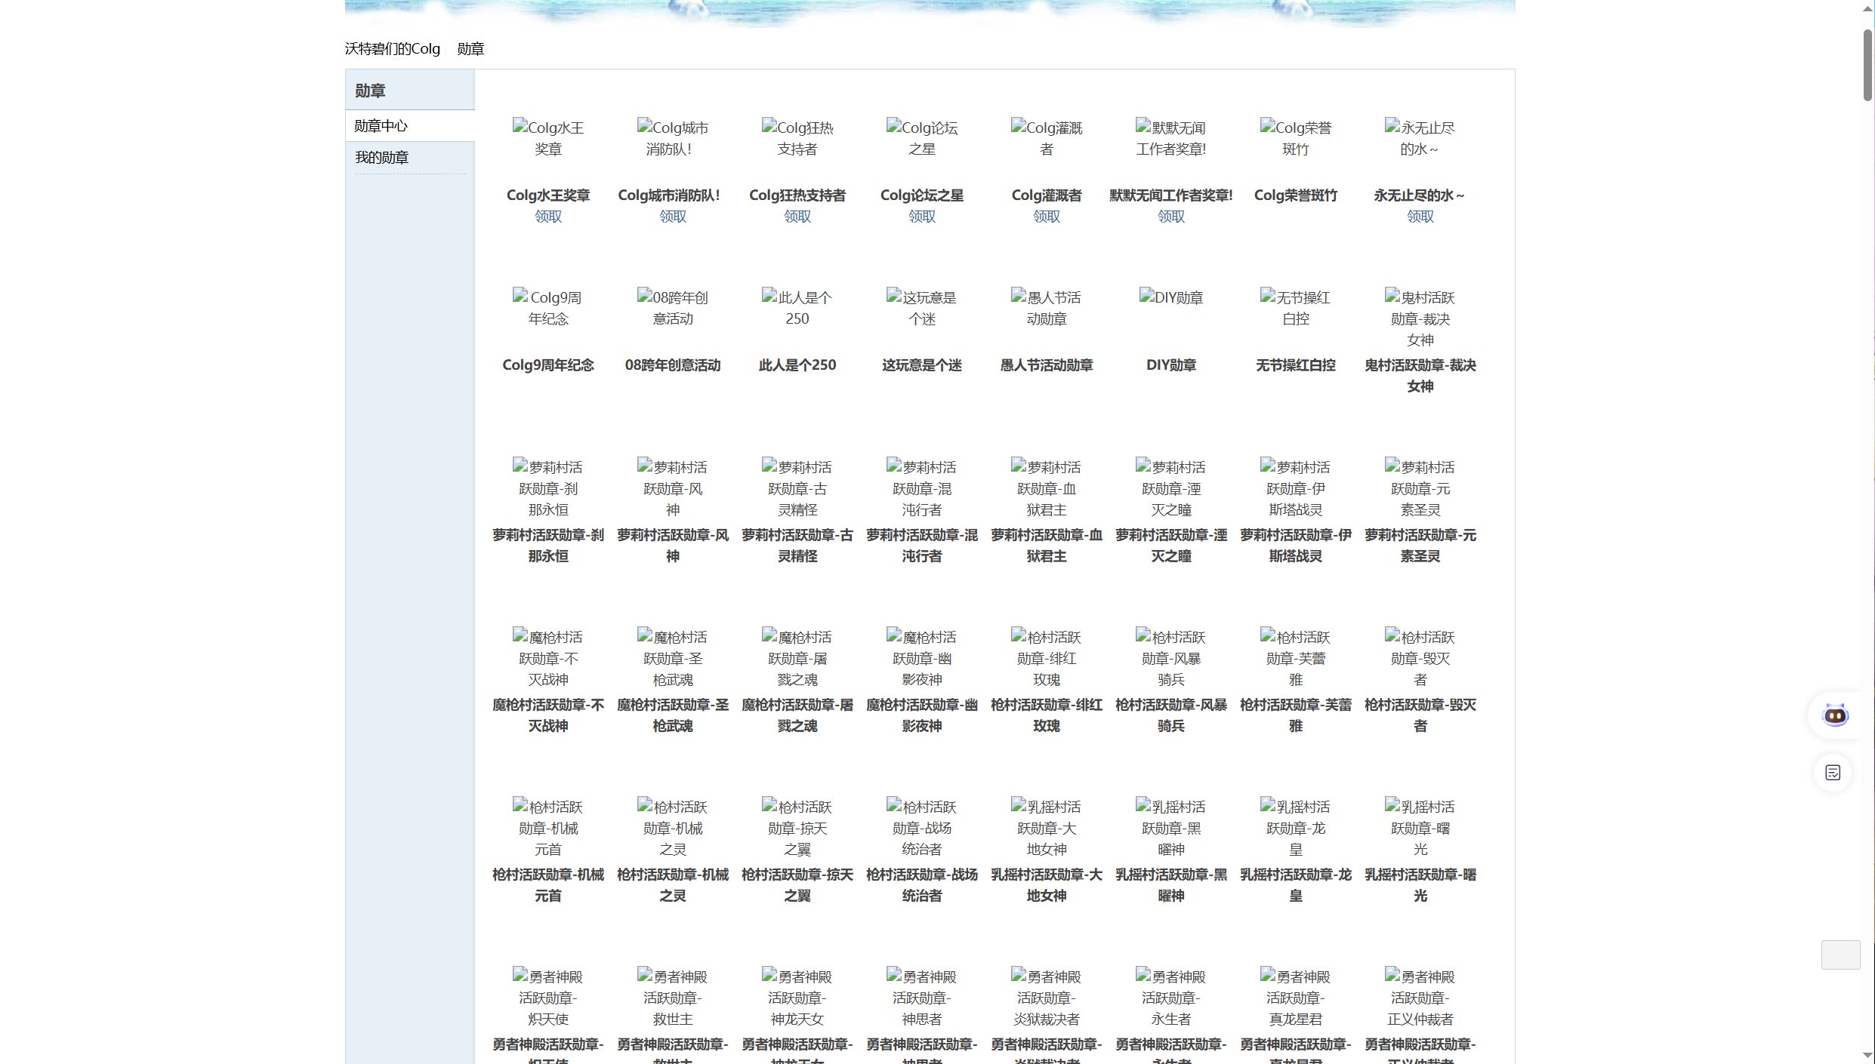Screen dimensions: 1875x1064
Task: Open 沃特碧们的Colg breadcrumb link
Action: click(x=392, y=49)
